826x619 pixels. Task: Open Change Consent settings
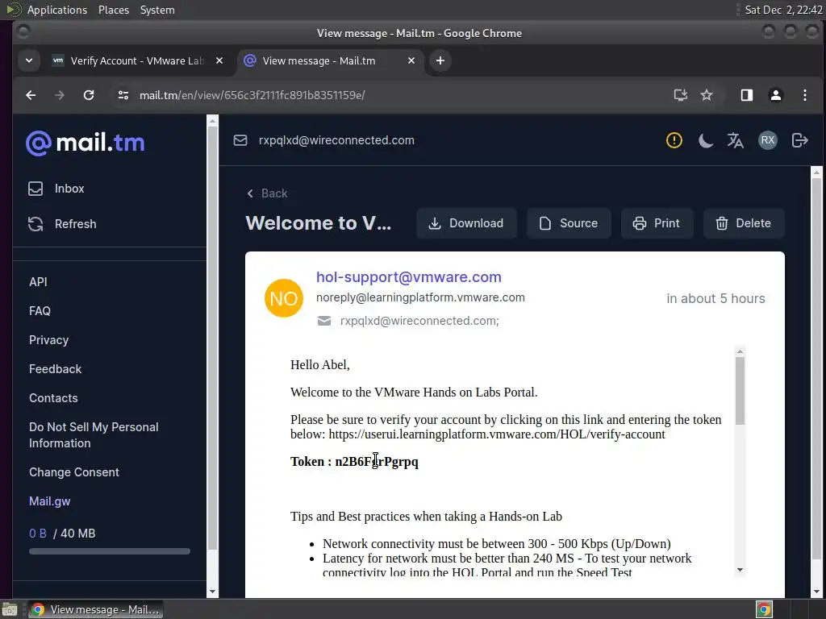point(73,472)
